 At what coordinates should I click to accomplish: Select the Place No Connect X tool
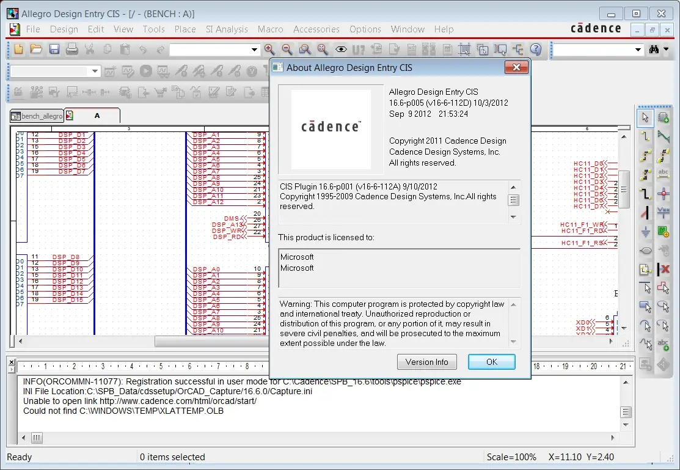pyautogui.click(x=663, y=270)
